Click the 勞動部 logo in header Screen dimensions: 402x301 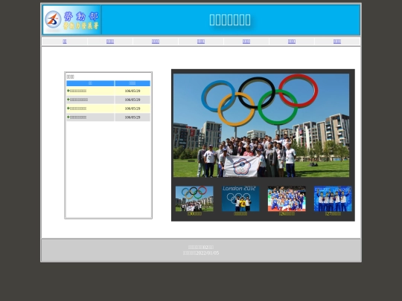tap(71, 20)
